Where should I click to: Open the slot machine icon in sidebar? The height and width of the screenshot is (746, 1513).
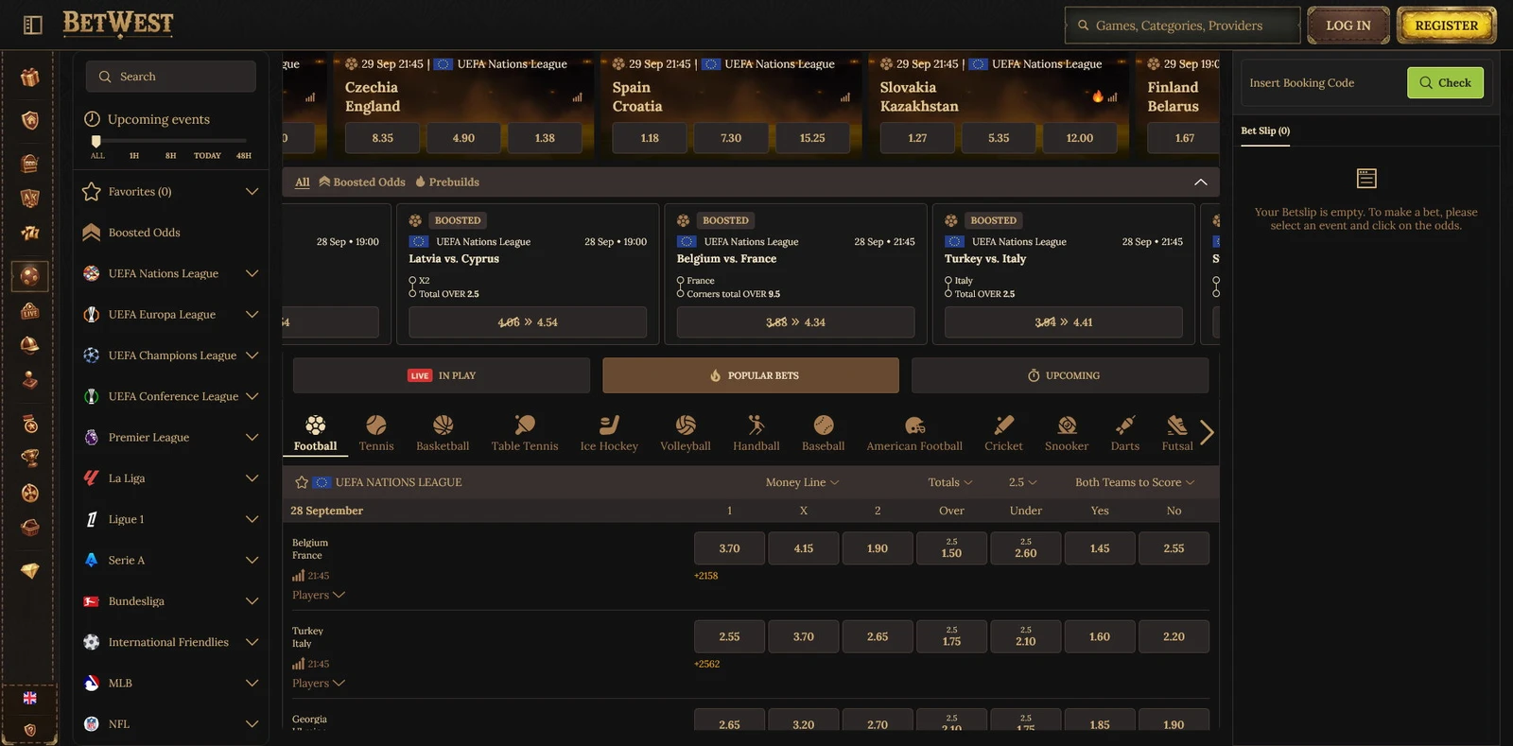[30, 163]
